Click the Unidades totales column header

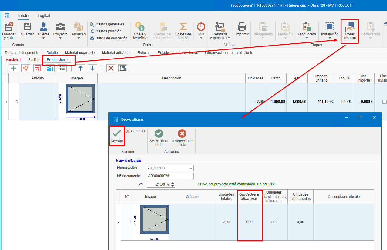click(226, 197)
